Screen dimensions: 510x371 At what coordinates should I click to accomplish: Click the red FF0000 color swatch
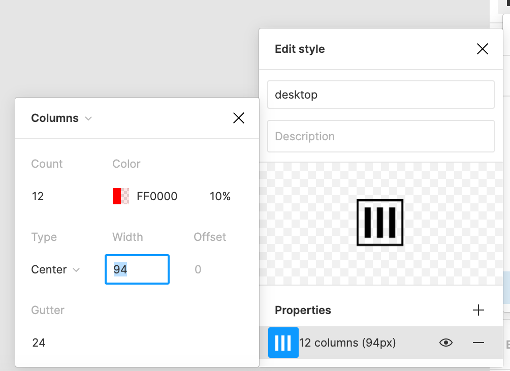(x=120, y=197)
